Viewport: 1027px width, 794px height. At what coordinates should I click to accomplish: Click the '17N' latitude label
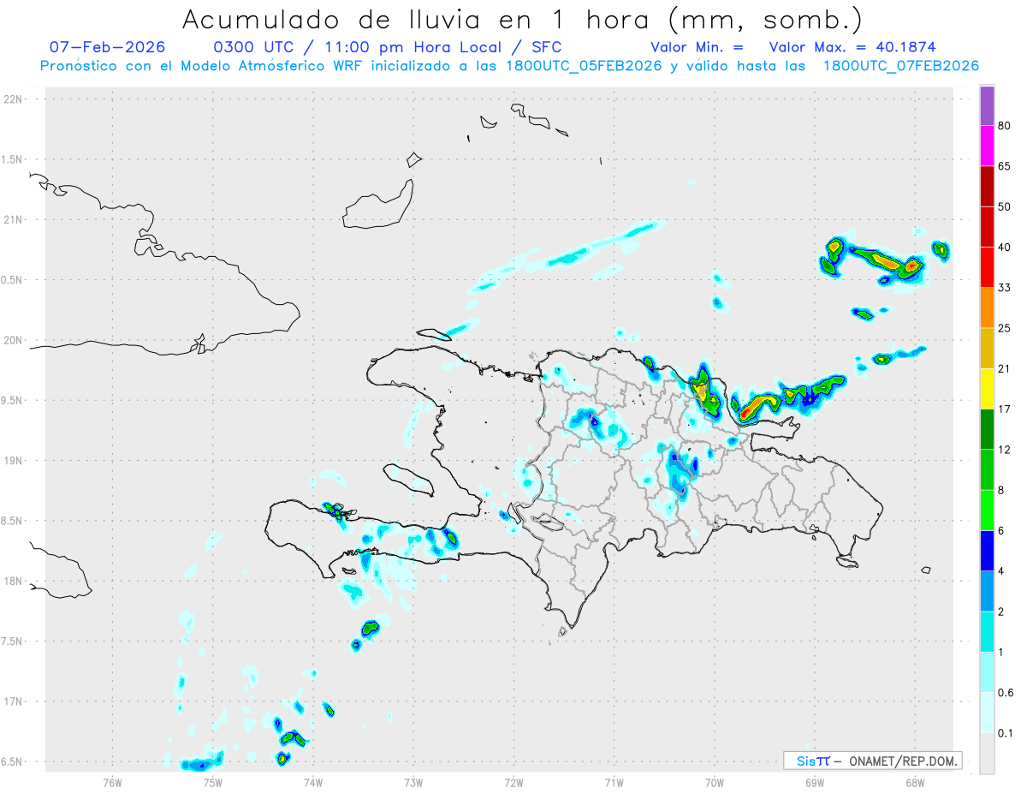(x=14, y=701)
